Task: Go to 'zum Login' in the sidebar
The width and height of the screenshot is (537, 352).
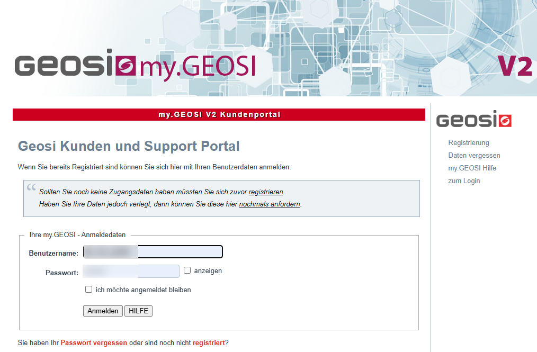Action: pyautogui.click(x=464, y=181)
